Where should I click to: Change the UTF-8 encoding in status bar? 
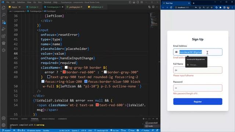coord(83,131)
